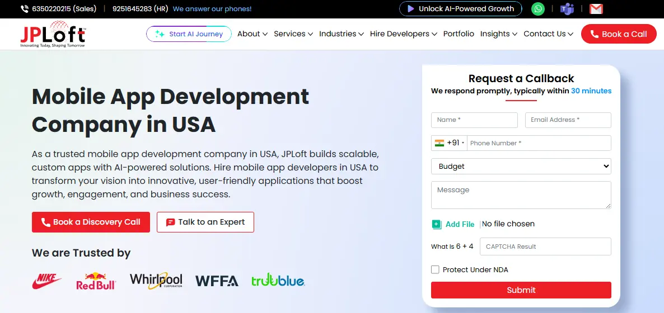Click 'No file chosen' text
This screenshot has width=664, height=313.
[508, 224]
